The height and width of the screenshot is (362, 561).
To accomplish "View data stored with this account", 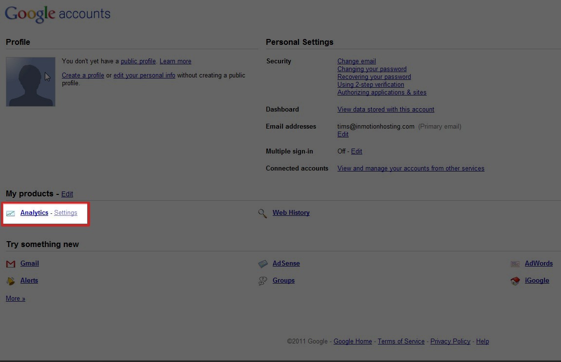I will click(386, 109).
